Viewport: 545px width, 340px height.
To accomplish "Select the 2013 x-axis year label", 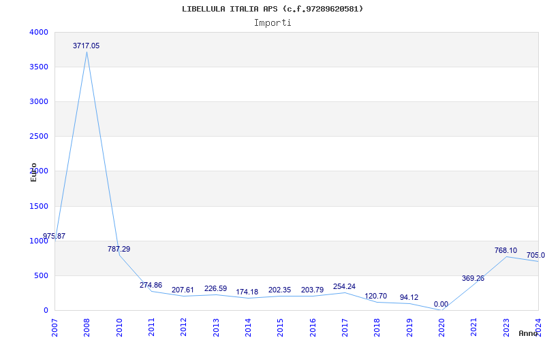I will tap(216, 328).
